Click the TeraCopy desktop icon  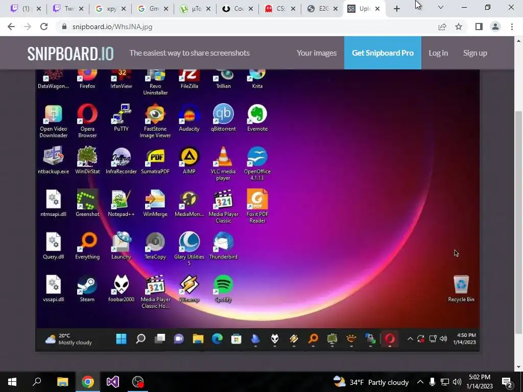(x=155, y=246)
